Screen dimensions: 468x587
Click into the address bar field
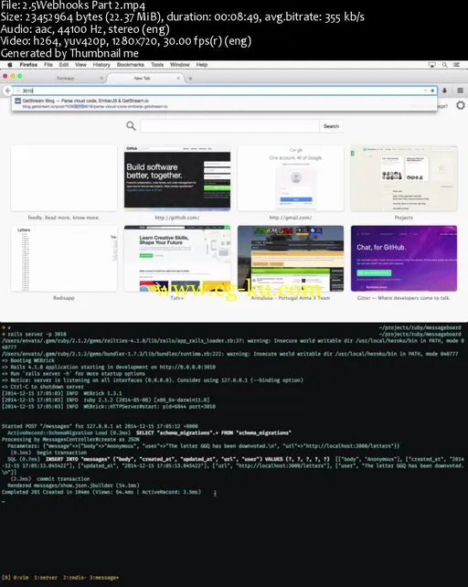point(221,91)
